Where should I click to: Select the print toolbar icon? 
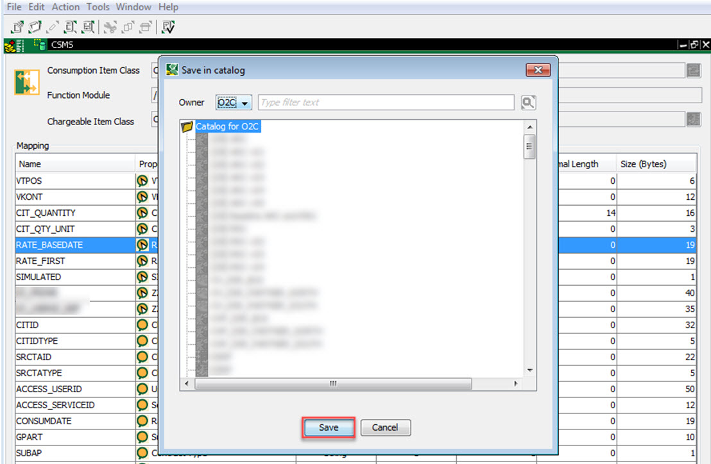[144, 27]
